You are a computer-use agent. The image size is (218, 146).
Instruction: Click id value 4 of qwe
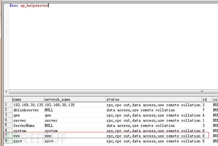point(207,115)
